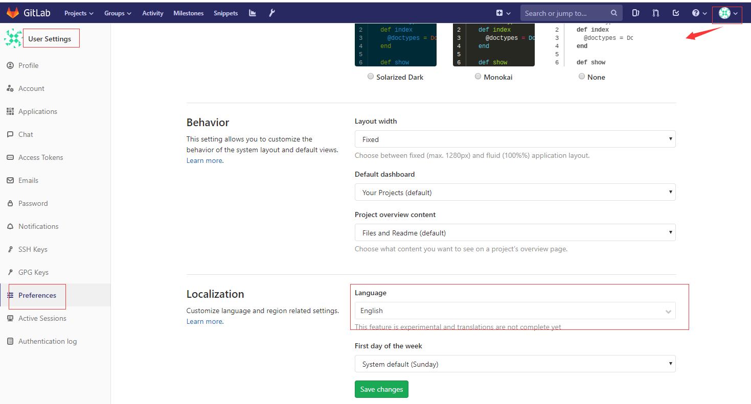
Task: Open the Help question mark menu
Action: [699, 13]
